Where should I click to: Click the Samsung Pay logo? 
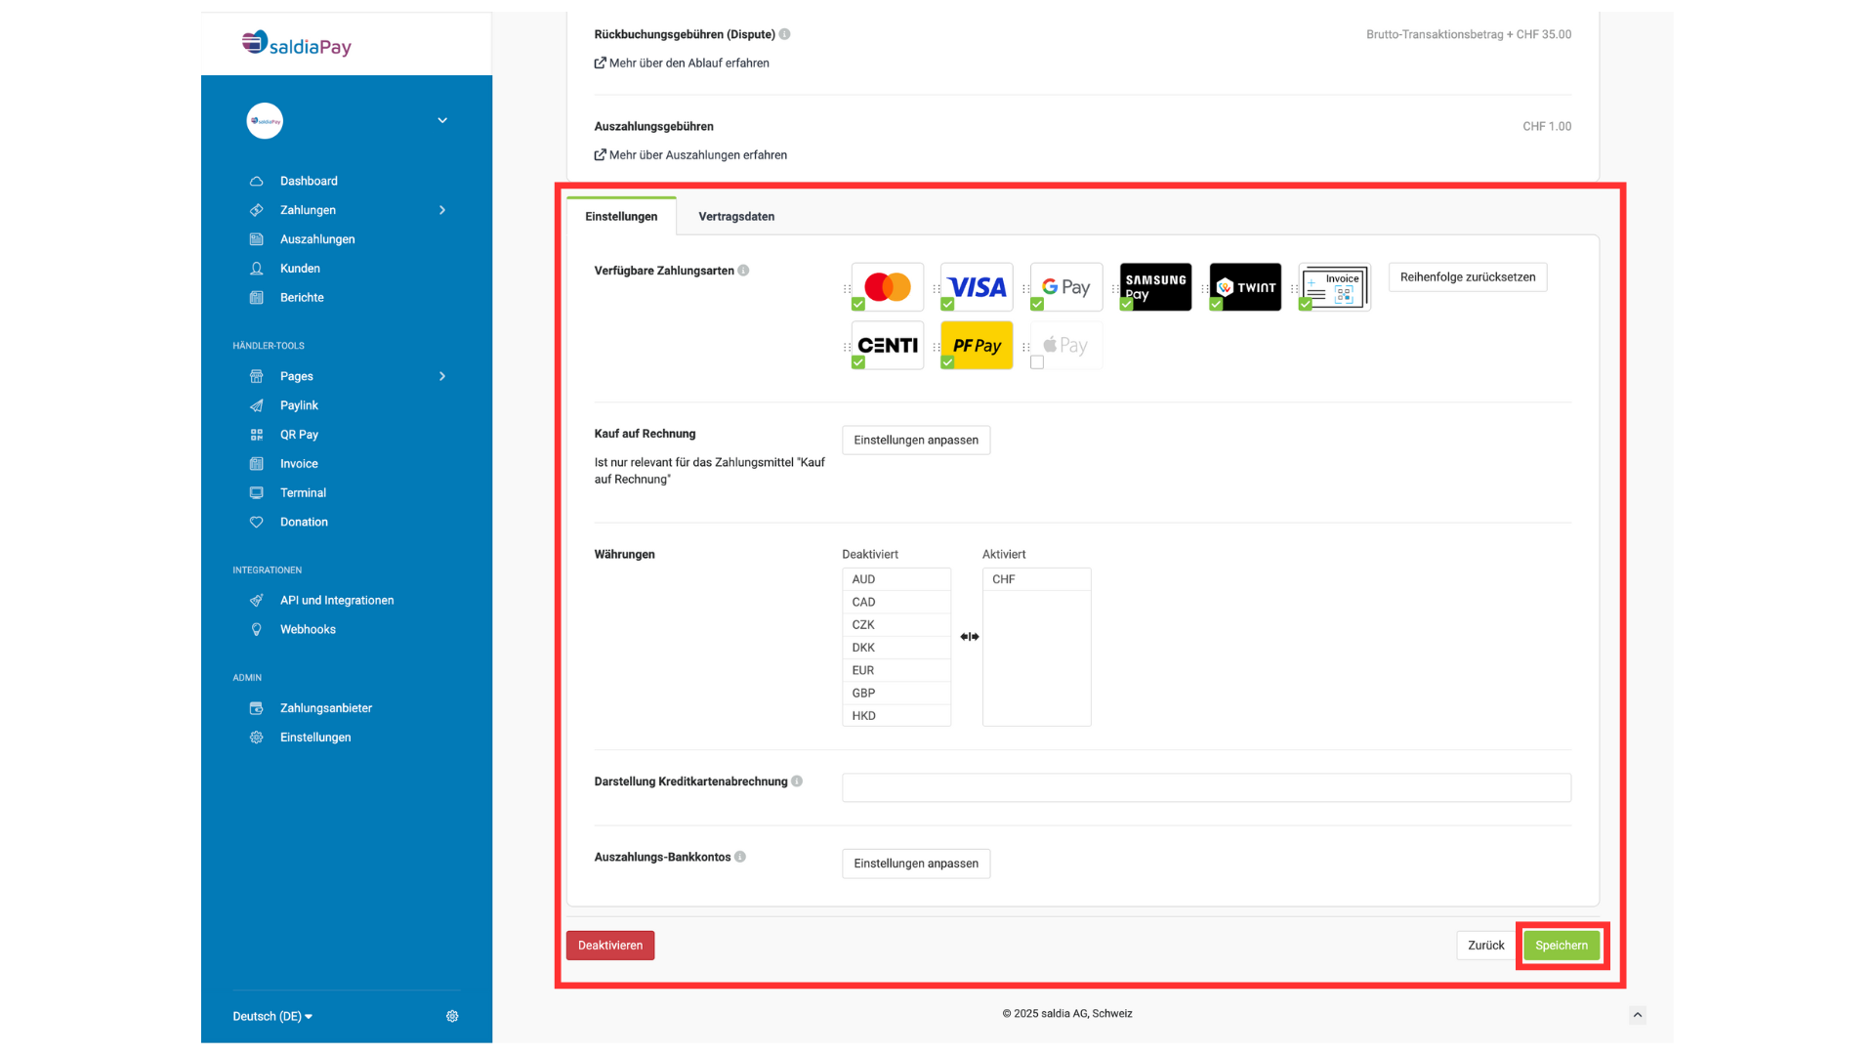point(1156,287)
